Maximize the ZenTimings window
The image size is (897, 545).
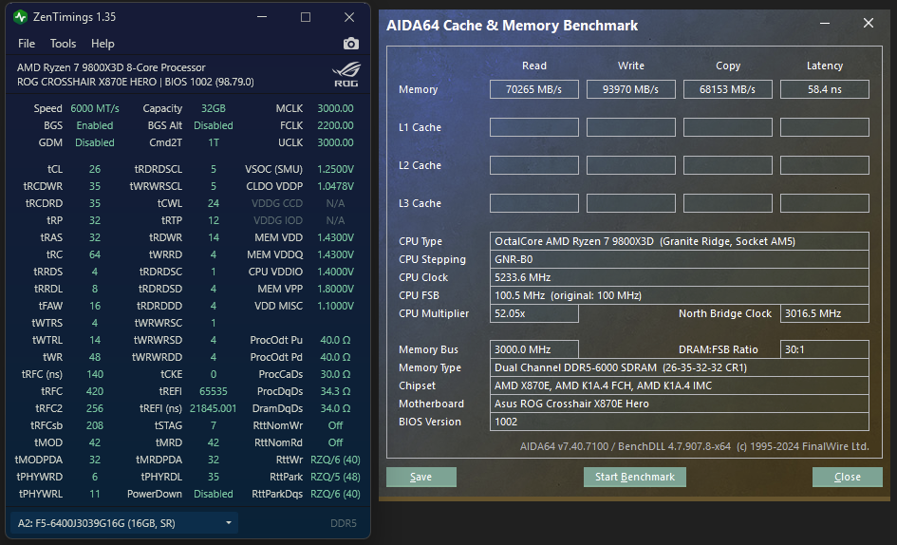[x=306, y=17]
